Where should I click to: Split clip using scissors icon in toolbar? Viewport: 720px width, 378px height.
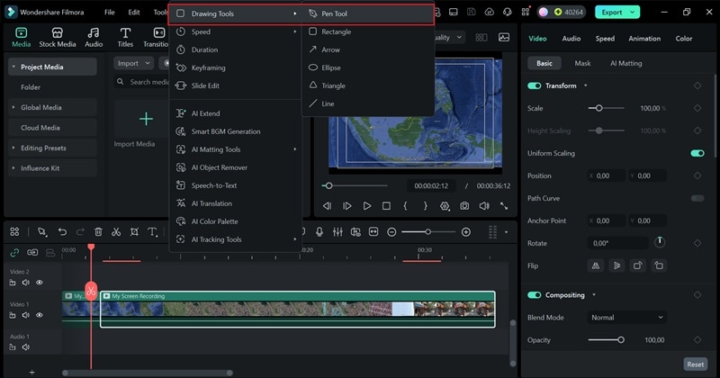pyautogui.click(x=116, y=232)
